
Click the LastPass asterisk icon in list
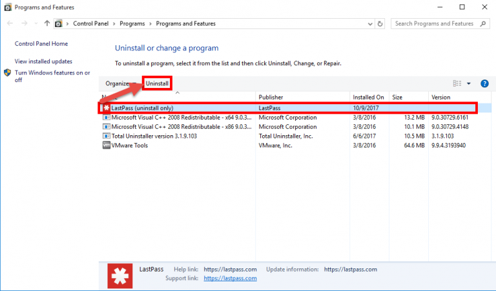point(107,108)
